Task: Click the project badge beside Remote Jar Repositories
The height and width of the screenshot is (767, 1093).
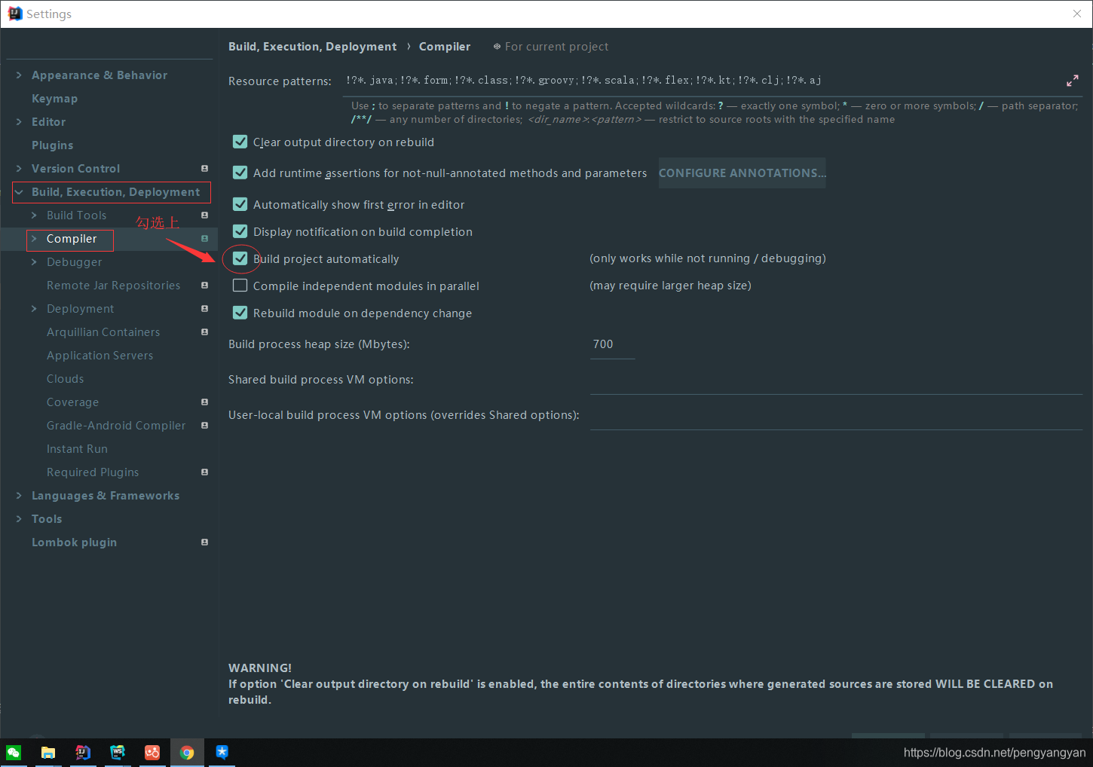Action: 204,286
